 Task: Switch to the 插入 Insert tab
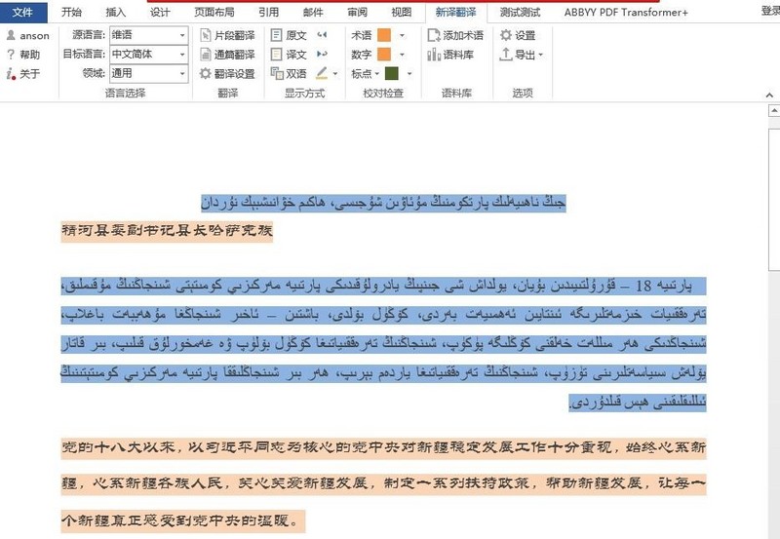[x=116, y=12]
